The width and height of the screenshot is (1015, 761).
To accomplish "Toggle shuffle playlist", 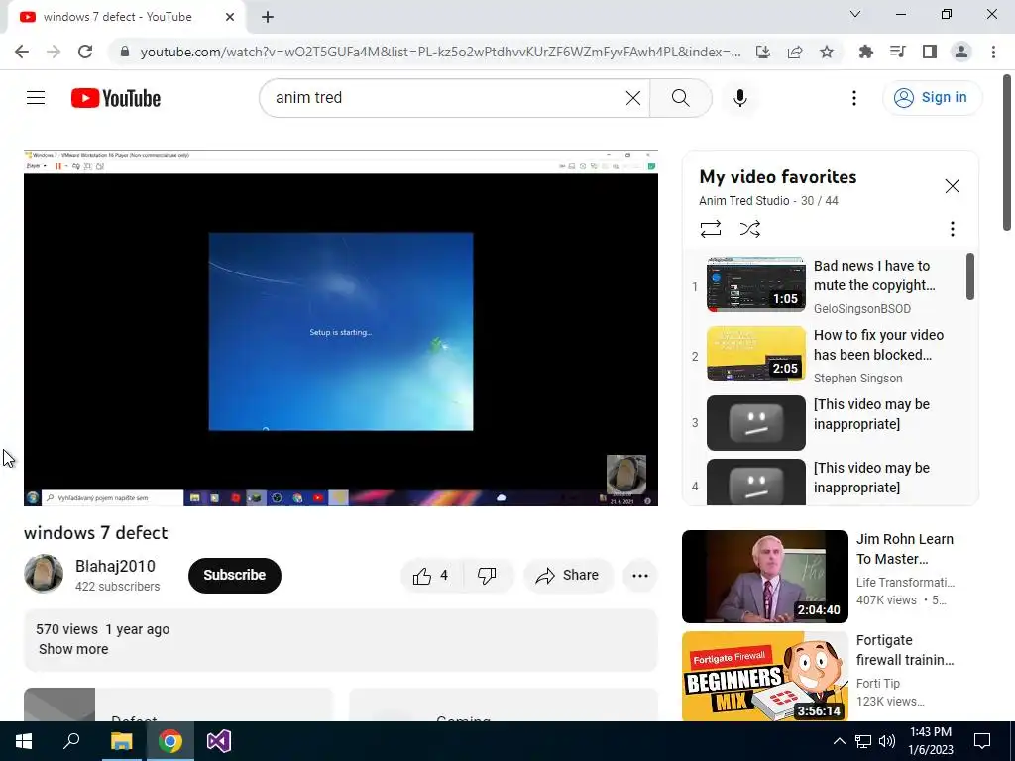I will click(749, 229).
